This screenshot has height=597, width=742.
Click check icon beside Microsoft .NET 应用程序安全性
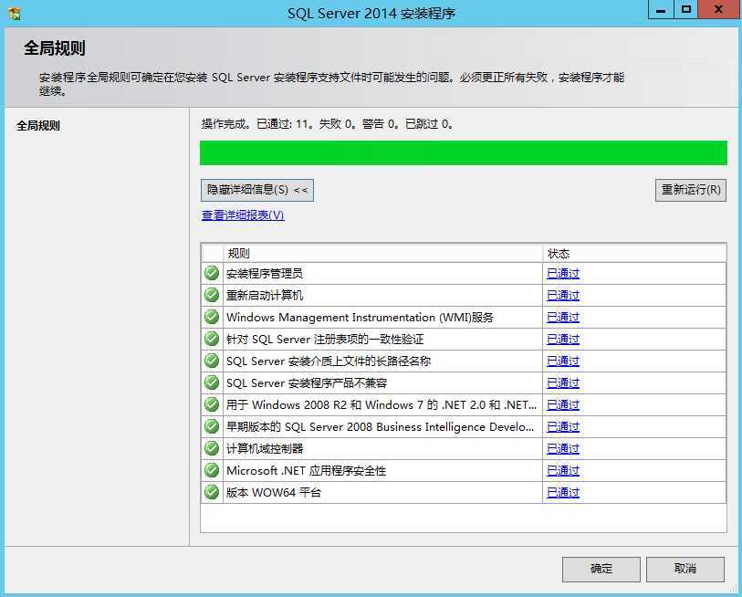coord(212,471)
